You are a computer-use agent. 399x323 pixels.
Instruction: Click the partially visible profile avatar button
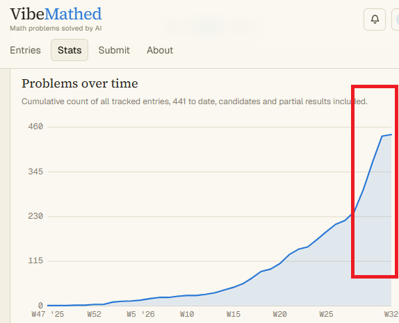pyautogui.click(x=396, y=19)
